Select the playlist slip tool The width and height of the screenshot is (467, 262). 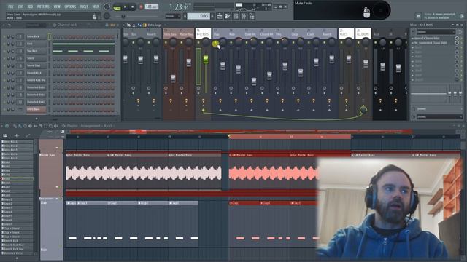pos(35,126)
